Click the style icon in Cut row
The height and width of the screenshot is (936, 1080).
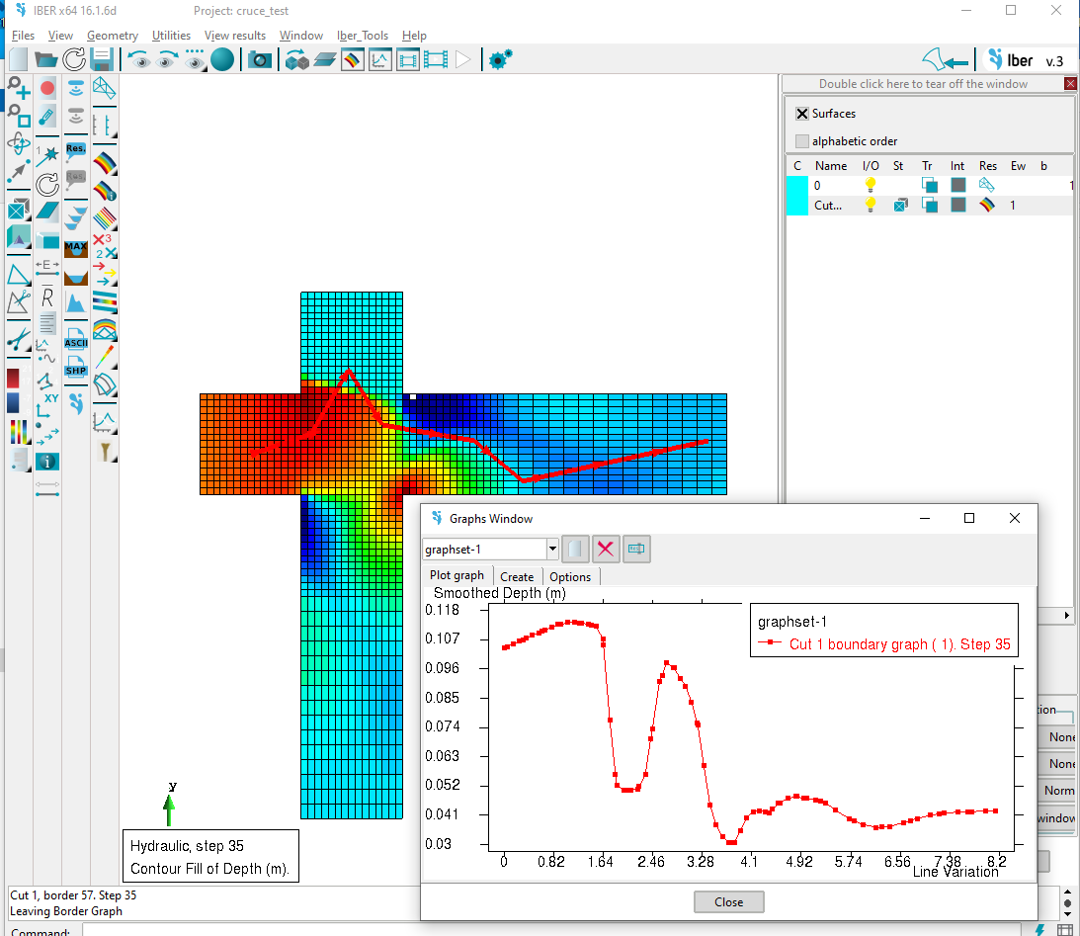point(900,205)
